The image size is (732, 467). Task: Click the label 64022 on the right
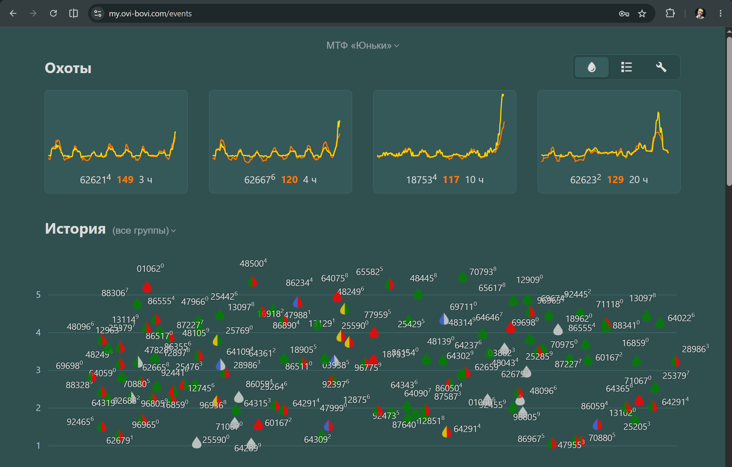[x=681, y=318]
